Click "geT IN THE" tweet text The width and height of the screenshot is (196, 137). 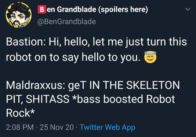pos(96,85)
